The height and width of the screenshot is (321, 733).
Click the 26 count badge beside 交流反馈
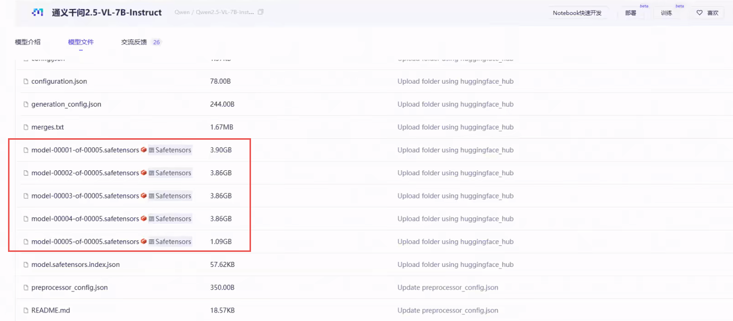156,42
